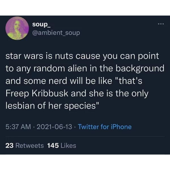Click the Retweets label
The width and height of the screenshot is (170, 170).
[x=29, y=146]
